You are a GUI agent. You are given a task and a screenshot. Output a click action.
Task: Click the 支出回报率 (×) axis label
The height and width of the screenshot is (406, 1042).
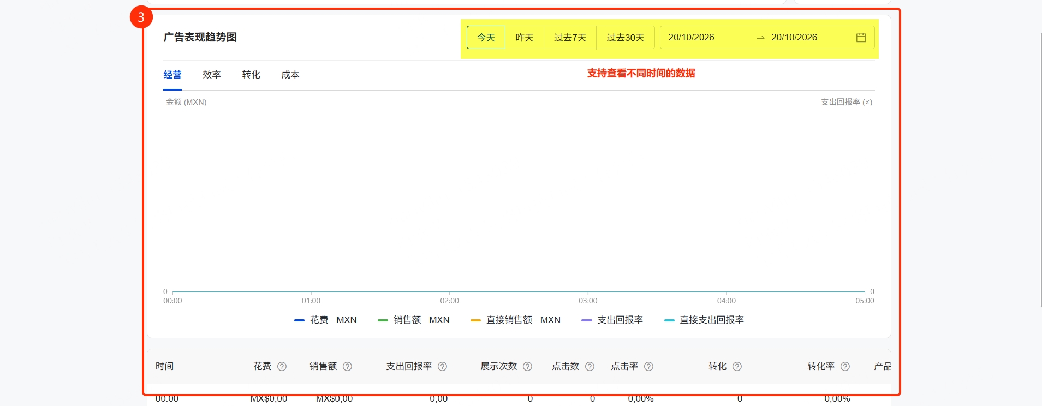tap(847, 102)
